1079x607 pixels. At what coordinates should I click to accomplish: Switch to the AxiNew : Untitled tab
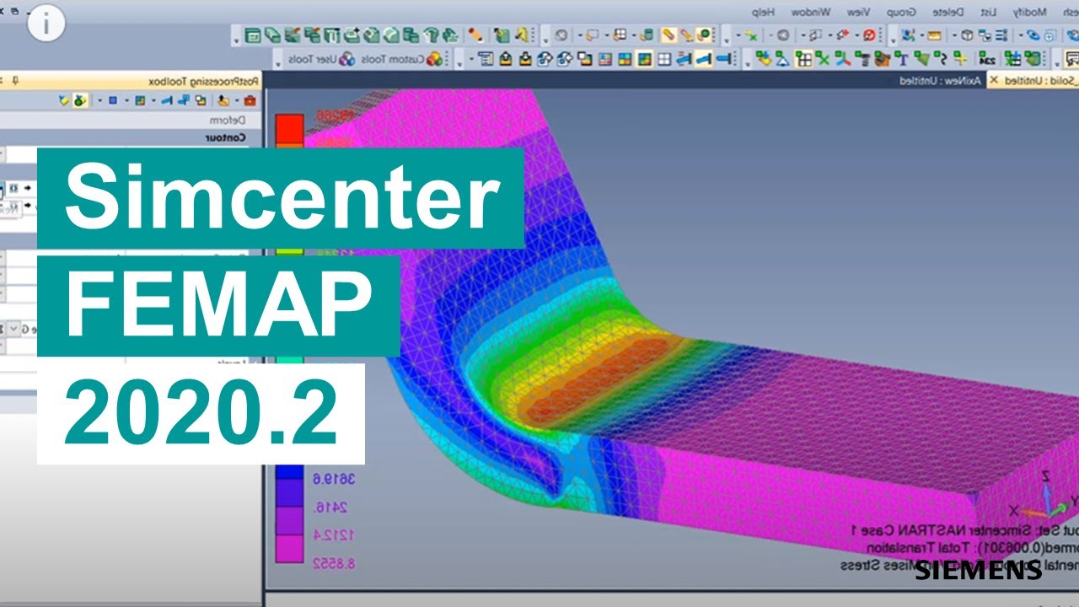point(940,81)
